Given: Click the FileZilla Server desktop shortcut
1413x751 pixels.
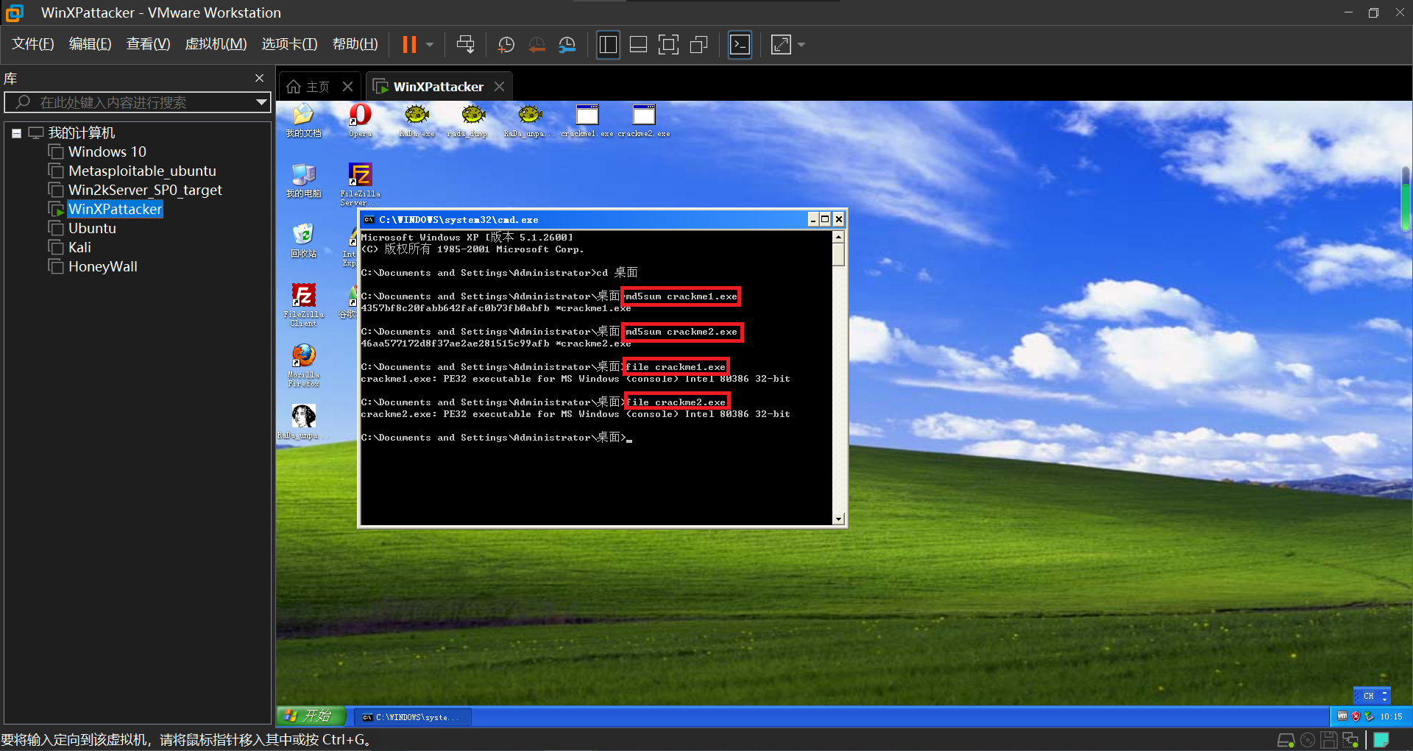Looking at the screenshot, I should point(360,184).
